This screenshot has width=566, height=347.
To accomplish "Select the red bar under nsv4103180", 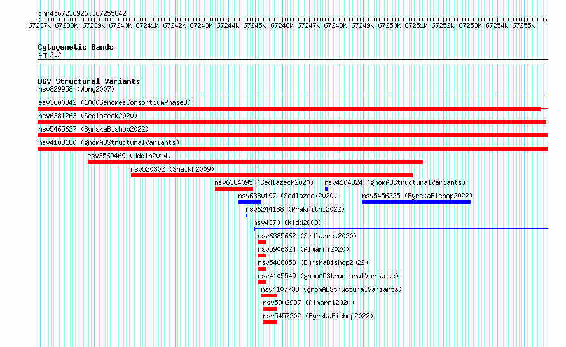I will click(293, 149).
